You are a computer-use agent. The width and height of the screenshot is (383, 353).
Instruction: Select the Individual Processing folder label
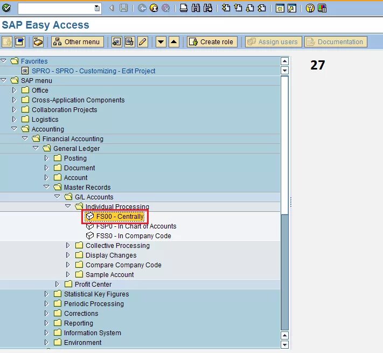coord(117,206)
